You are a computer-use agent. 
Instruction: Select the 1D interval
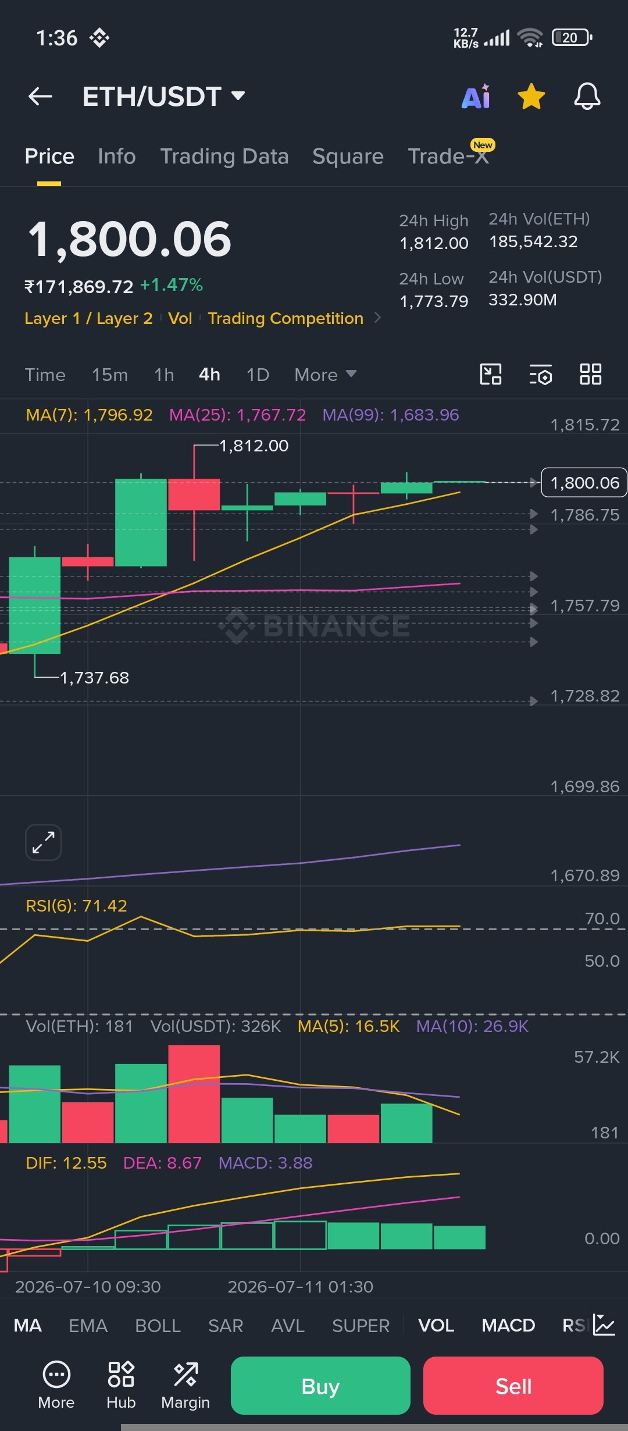coord(258,375)
